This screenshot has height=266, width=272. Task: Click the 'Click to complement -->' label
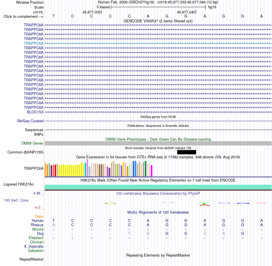[23, 17]
